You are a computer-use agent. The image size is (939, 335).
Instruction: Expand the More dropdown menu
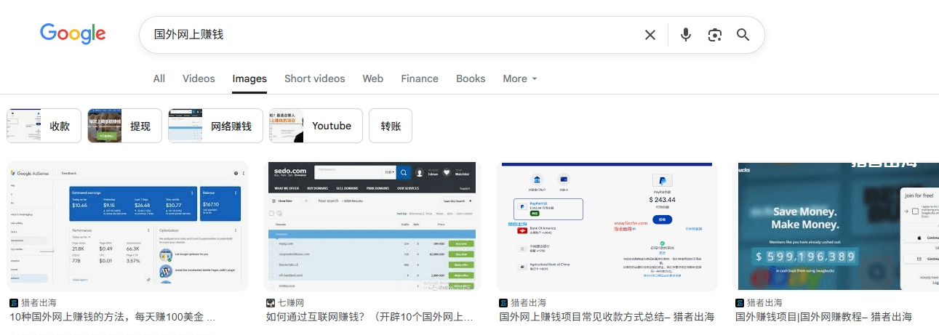(x=520, y=78)
